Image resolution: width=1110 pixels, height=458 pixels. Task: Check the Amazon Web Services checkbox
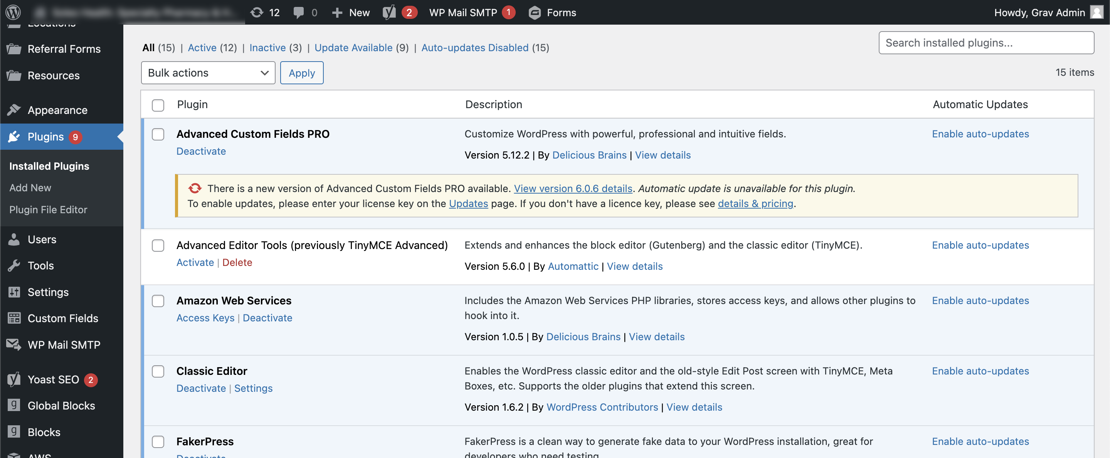158,301
